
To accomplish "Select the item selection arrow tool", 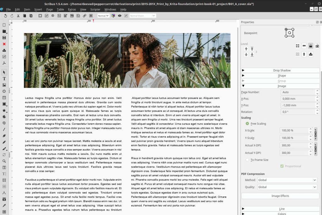I will coord(4,72).
